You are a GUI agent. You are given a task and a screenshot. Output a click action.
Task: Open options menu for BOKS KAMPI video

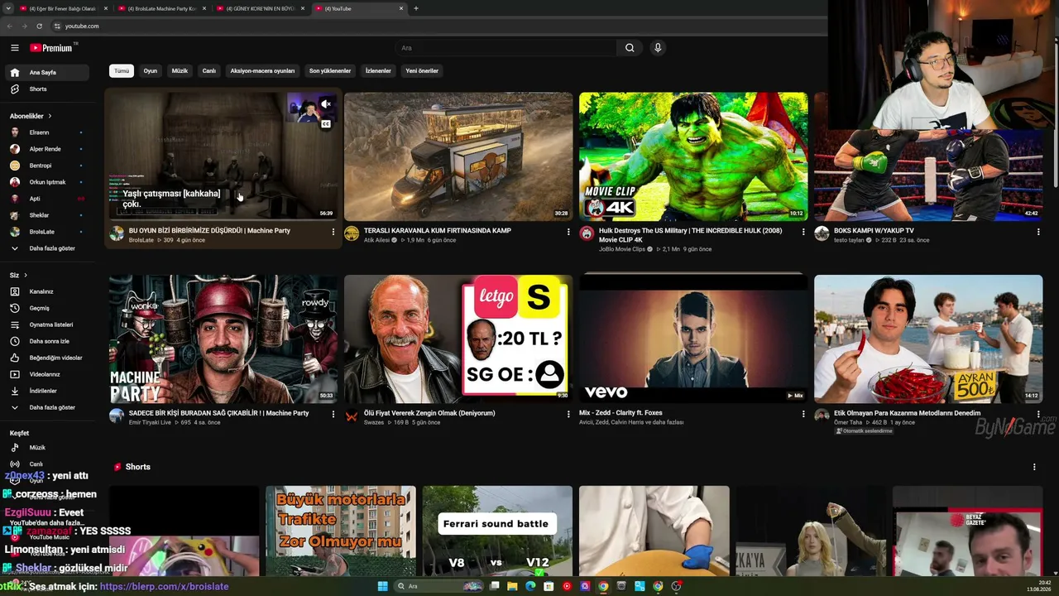coord(1038,232)
